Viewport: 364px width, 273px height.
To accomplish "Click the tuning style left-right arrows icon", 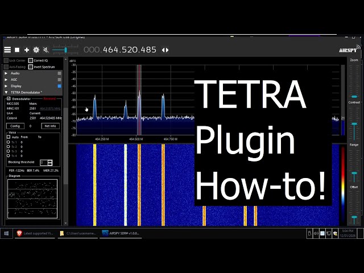I will click(x=165, y=50).
